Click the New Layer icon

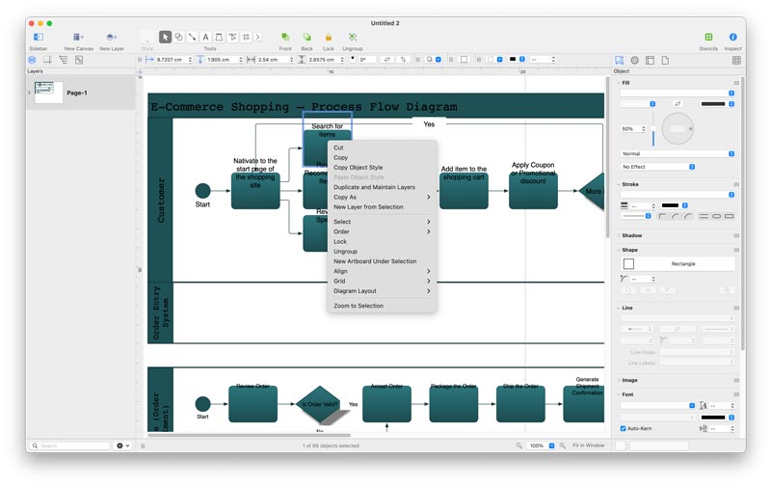pos(112,37)
